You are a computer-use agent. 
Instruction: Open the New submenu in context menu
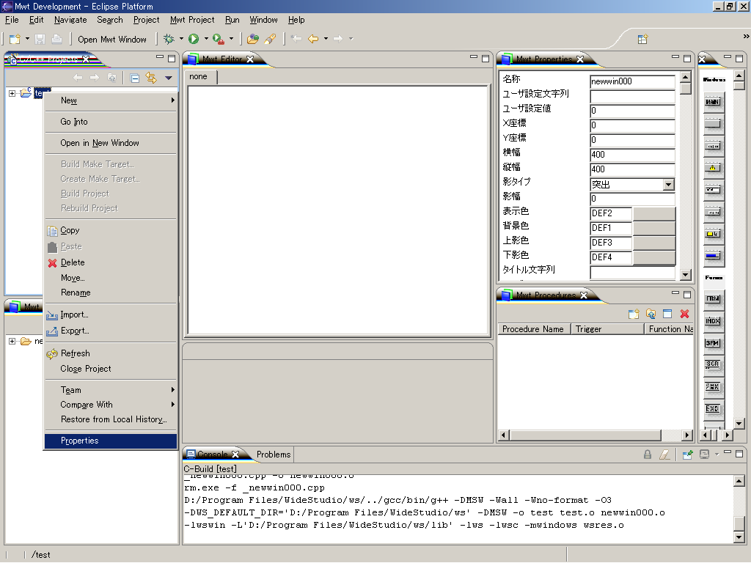[111, 100]
